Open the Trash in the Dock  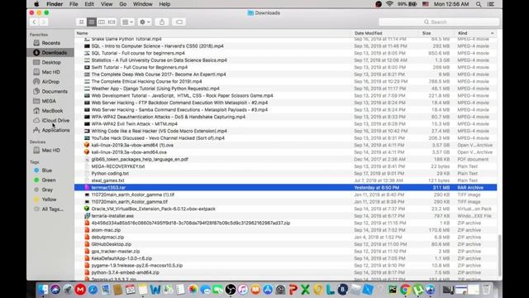(486, 290)
